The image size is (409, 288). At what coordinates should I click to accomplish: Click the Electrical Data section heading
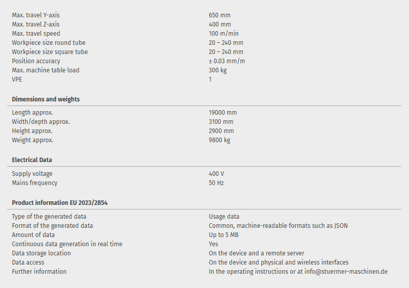point(32,160)
